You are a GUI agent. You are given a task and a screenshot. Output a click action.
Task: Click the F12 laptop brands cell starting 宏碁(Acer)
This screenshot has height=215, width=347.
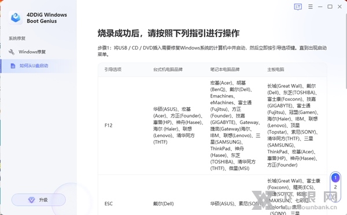tap(235, 126)
